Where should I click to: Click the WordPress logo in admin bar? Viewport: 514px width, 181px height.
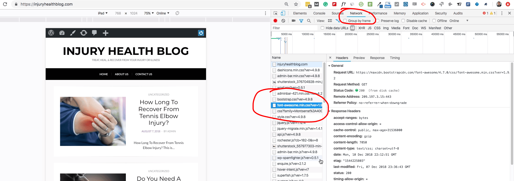pos(51,33)
